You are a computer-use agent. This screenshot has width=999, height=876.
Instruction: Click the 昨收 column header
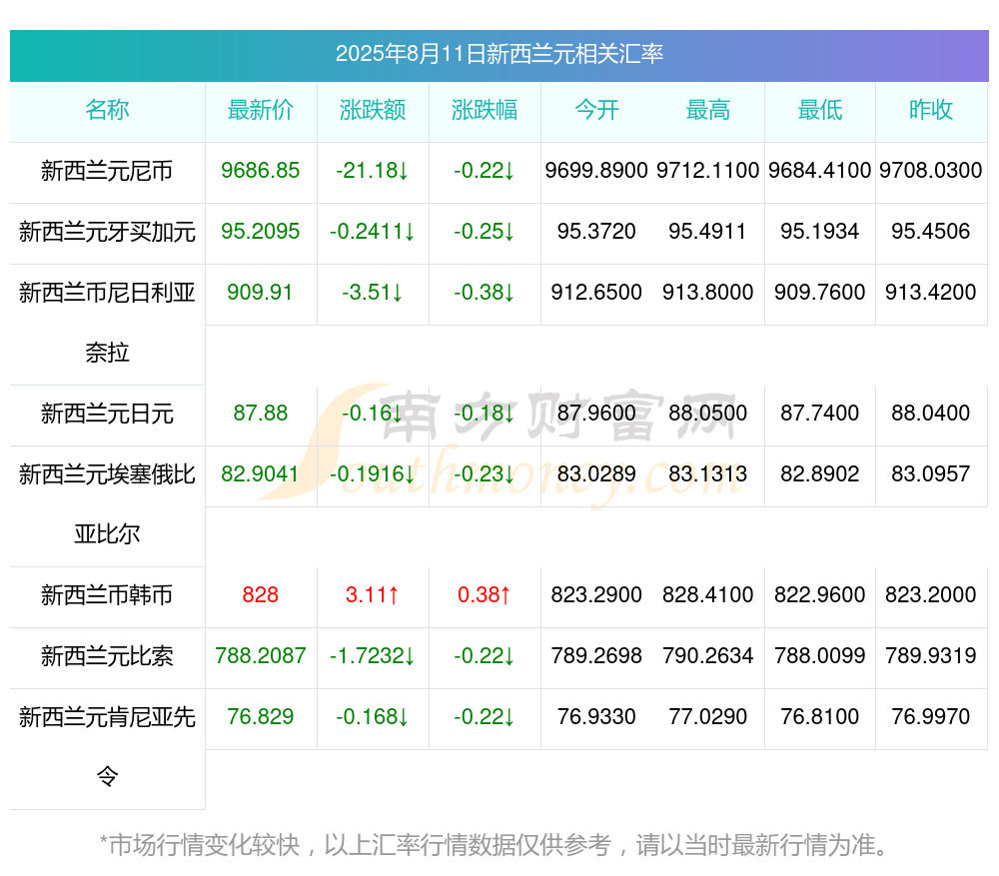(x=931, y=110)
